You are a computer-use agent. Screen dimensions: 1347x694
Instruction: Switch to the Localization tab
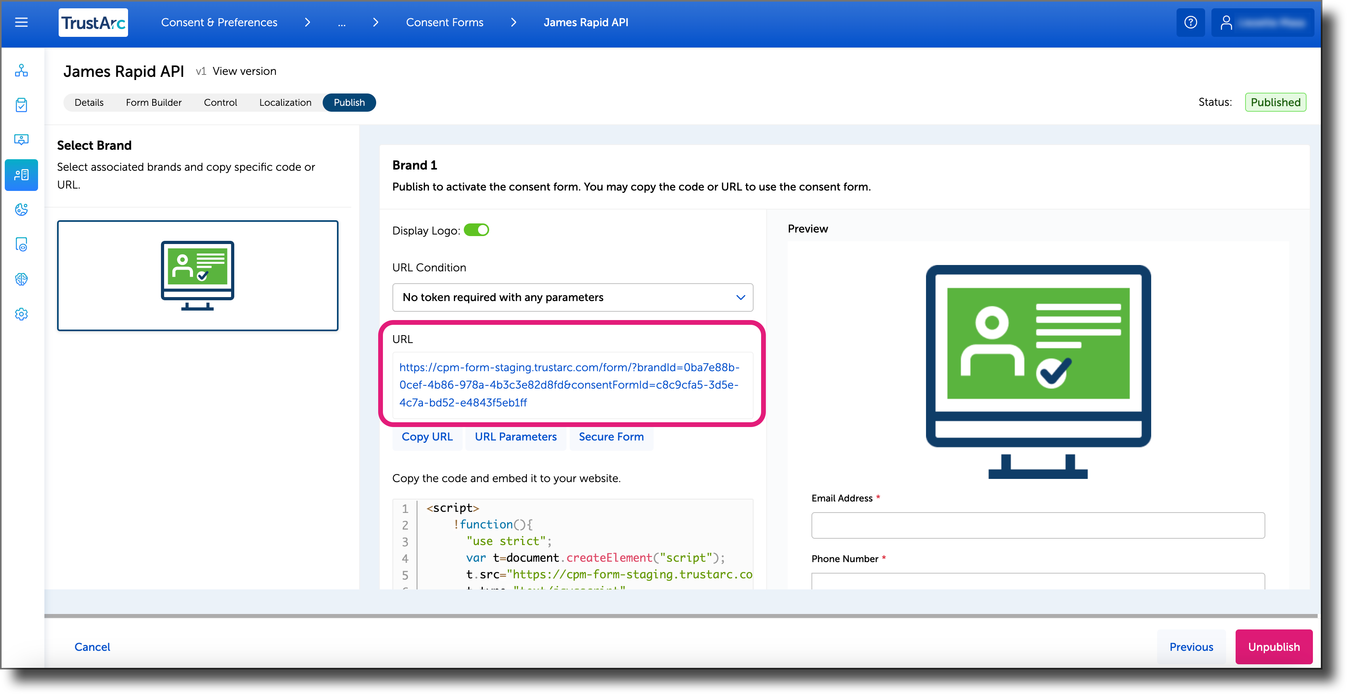[x=285, y=103]
